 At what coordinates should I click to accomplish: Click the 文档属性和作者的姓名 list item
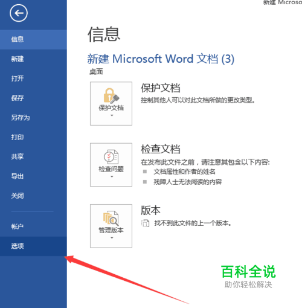pyautogui.click(x=184, y=172)
